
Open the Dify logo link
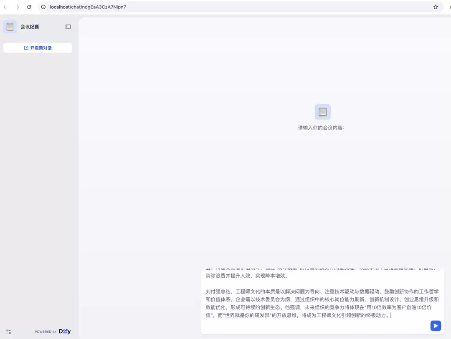[65, 331]
